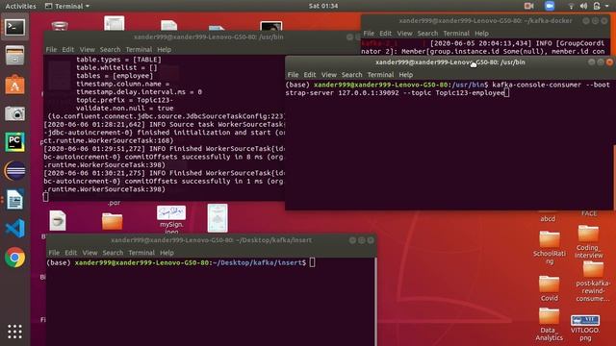Launch the Files manager from the dock
616x346 pixels.
[x=15, y=56]
